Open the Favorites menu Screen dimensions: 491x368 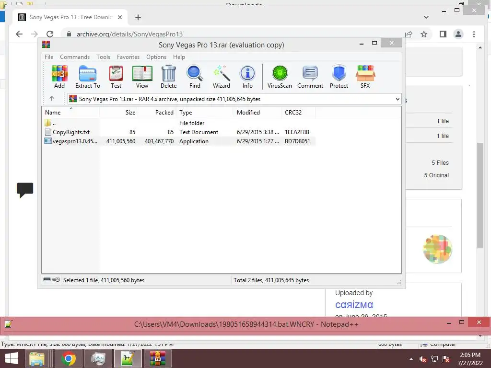click(x=128, y=57)
